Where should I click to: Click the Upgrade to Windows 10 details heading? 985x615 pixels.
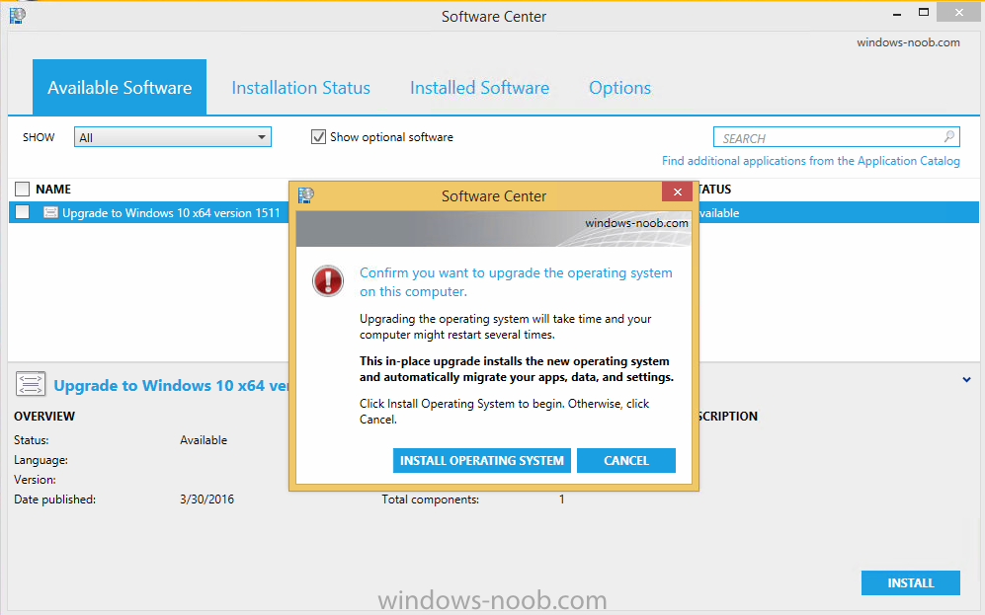tap(172, 385)
